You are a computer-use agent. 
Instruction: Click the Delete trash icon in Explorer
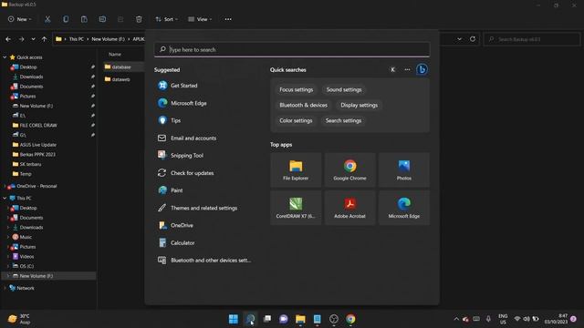coord(139,19)
